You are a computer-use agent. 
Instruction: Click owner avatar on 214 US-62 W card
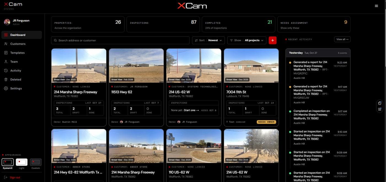[x=179, y=122]
